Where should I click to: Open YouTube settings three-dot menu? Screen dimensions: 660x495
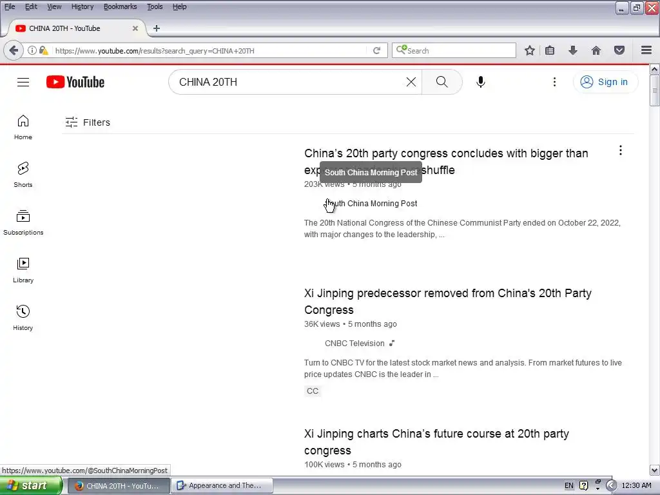pyautogui.click(x=554, y=82)
